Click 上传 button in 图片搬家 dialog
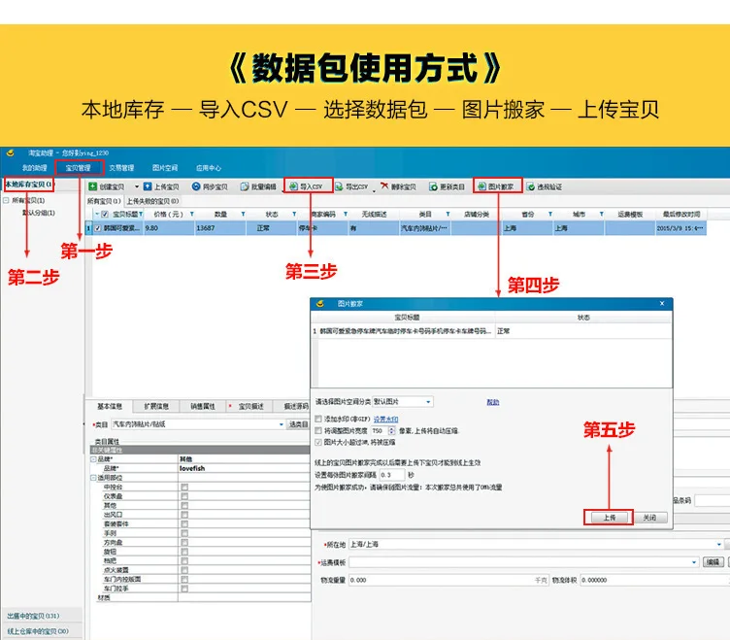 [609, 518]
